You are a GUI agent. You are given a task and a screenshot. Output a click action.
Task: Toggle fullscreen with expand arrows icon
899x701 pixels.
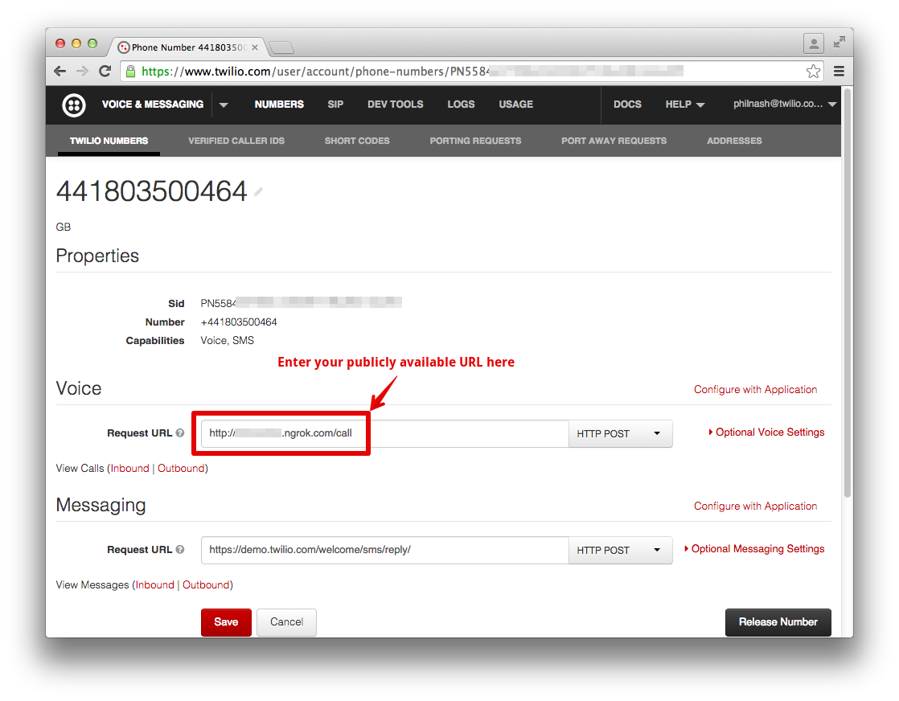839,42
